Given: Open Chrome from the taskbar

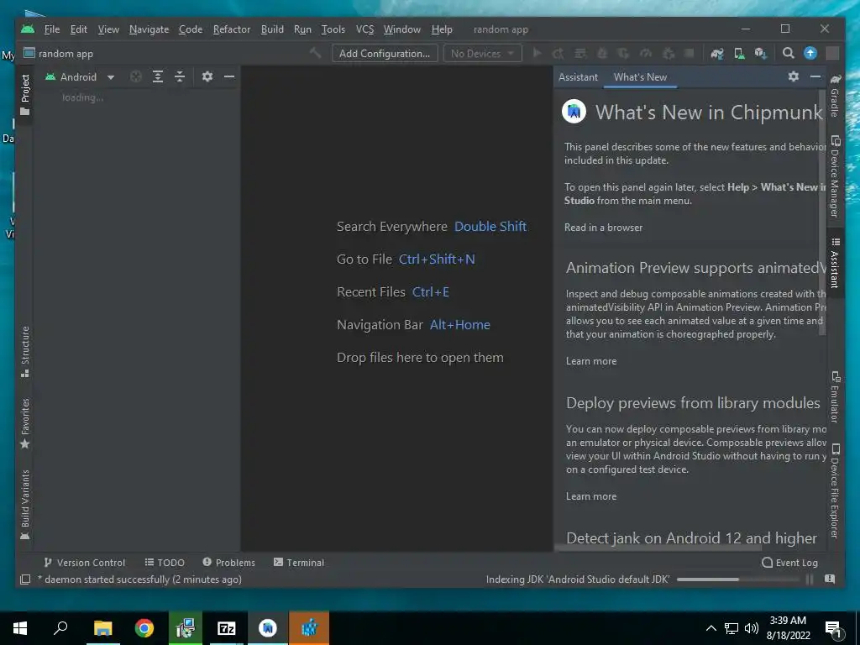Looking at the screenshot, I should pyautogui.click(x=144, y=628).
